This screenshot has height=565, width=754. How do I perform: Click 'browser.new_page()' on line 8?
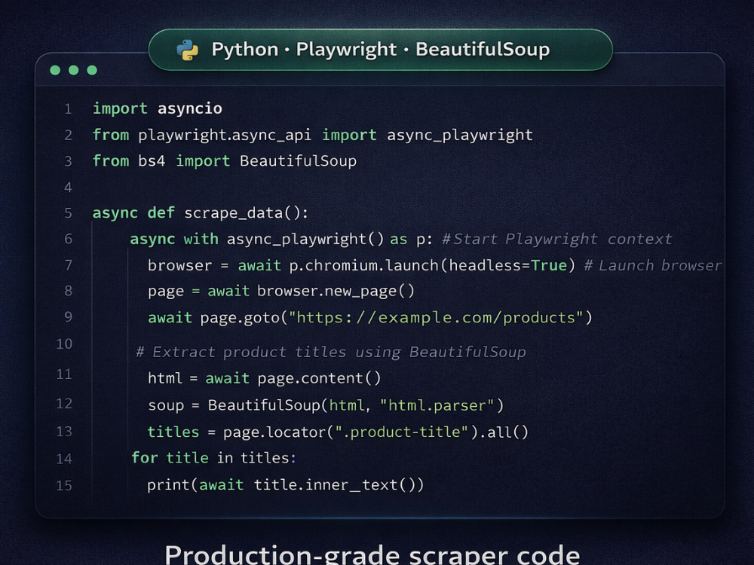tap(336, 291)
